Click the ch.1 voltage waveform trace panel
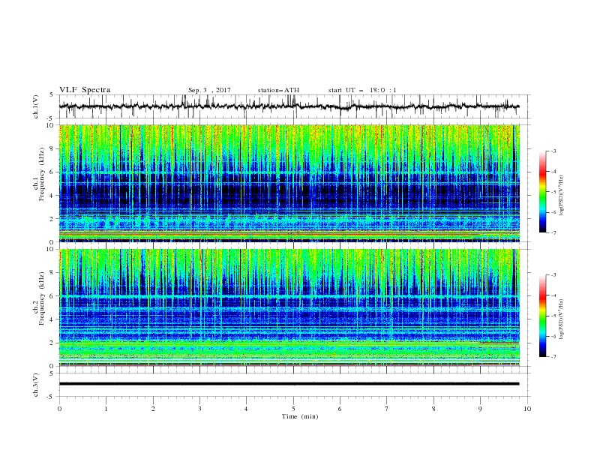This screenshot has height=459, width=594. point(294,106)
